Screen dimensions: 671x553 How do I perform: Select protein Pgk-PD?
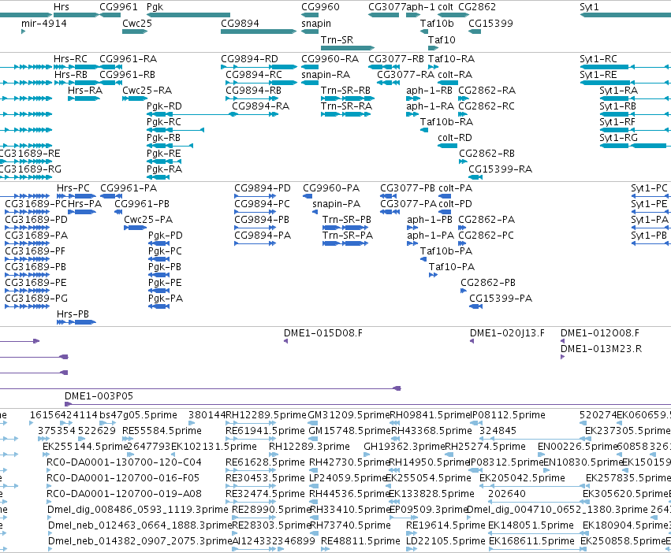pyautogui.click(x=165, y=236)
